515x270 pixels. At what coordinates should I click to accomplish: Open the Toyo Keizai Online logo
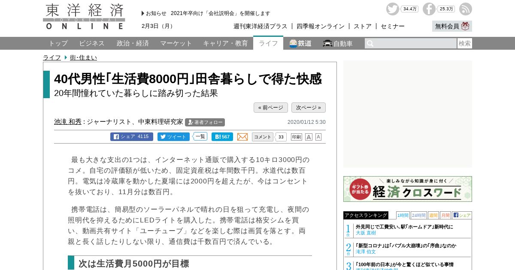[84, 17]
